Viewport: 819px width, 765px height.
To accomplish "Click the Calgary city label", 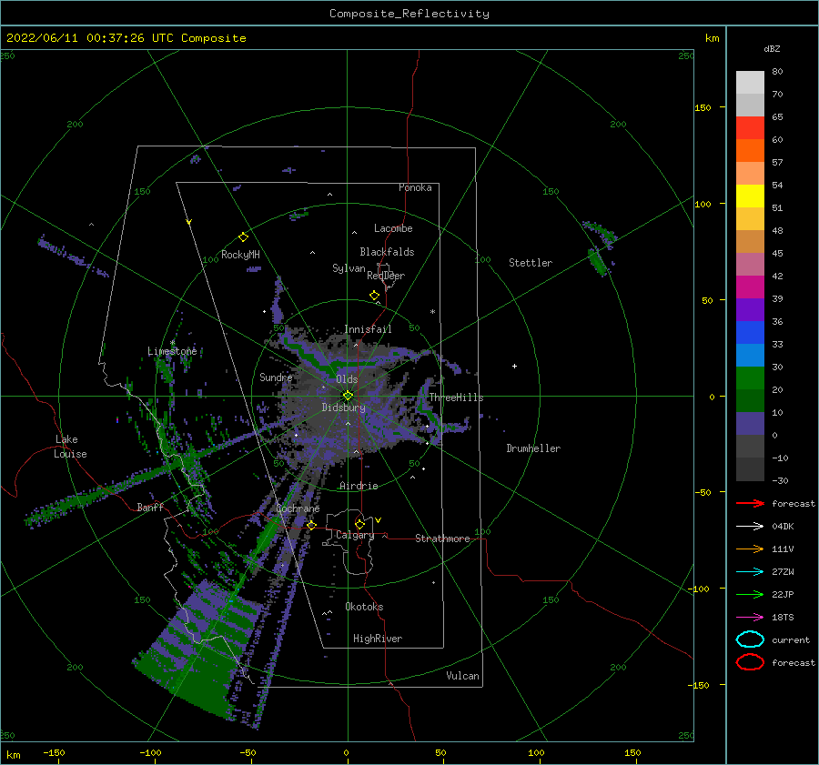I will (355, 535).
